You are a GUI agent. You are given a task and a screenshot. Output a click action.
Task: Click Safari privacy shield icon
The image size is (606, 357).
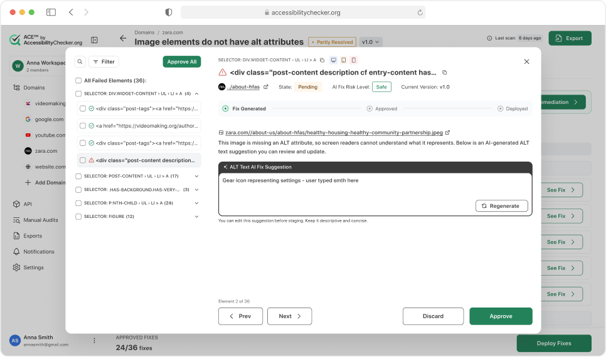pos(169,13)
